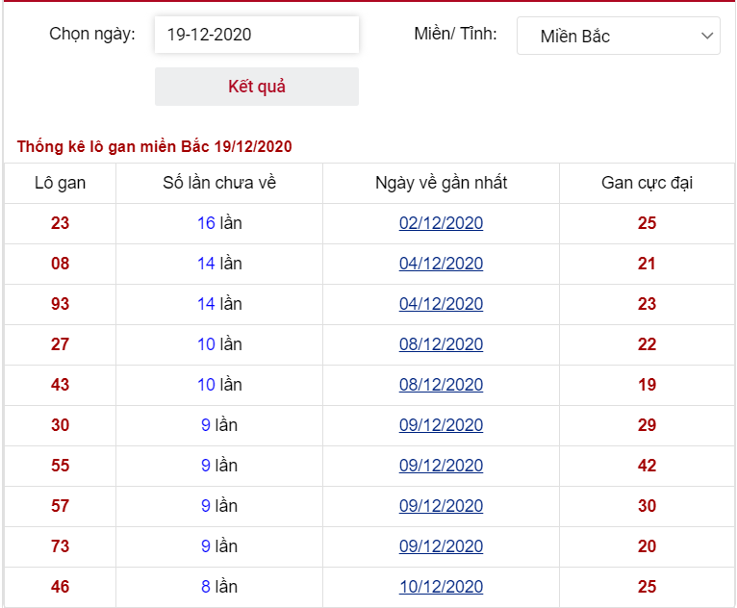Open the 09/12/2020 link in row 55
Image resolution: width=737 pixels, height=608 pixels.
click(441, 466)
